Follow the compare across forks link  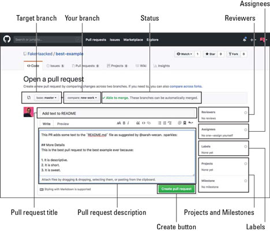point(186,87)
